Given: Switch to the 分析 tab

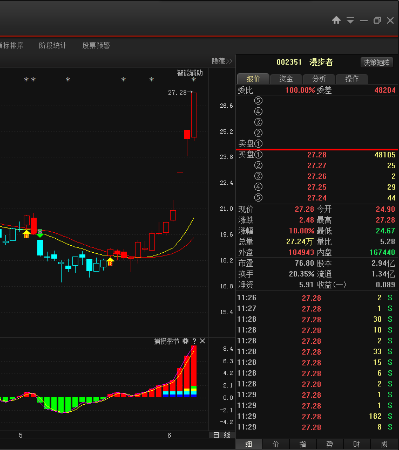Looking at the screenshot, I should pyautogui.click(x=319, y=79).
